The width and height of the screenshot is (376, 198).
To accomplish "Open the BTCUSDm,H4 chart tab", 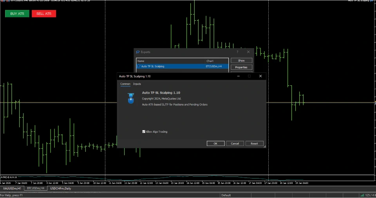I will tap(36, 189).
